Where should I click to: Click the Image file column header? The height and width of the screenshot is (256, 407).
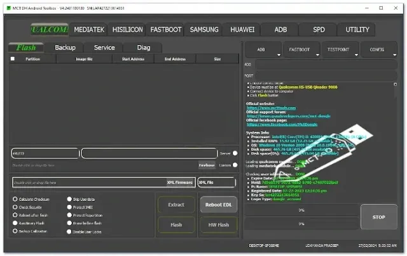(84, 59)
